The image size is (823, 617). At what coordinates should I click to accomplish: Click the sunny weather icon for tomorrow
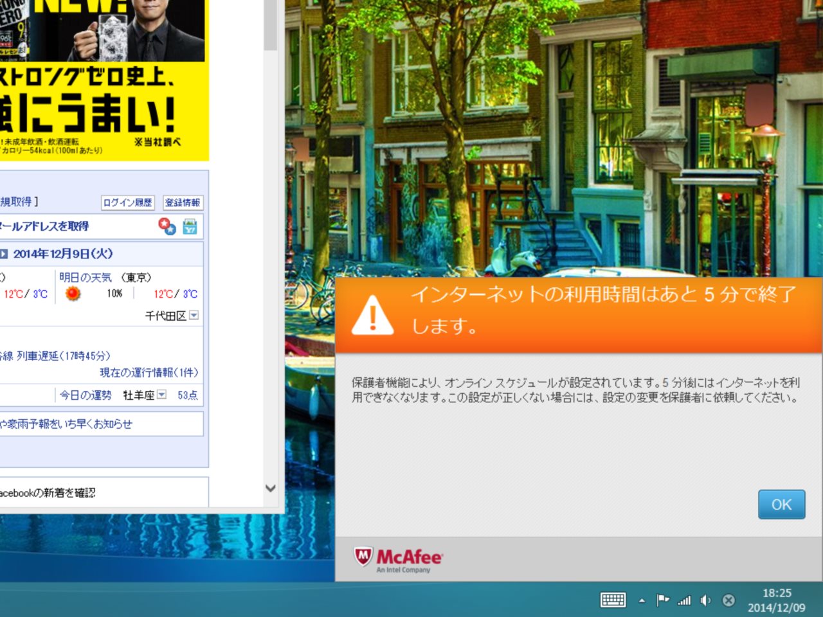(73, 294)
